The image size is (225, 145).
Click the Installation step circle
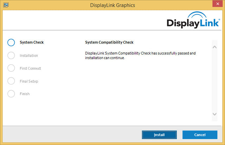tap(11, 55)
